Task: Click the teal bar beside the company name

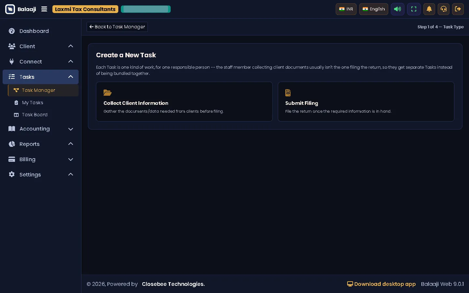Action: pos(146,9)
